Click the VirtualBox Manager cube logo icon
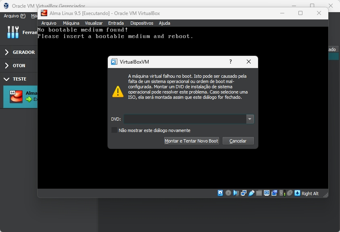340x232 pixels. pyautogui.click(x=6, y=6)
